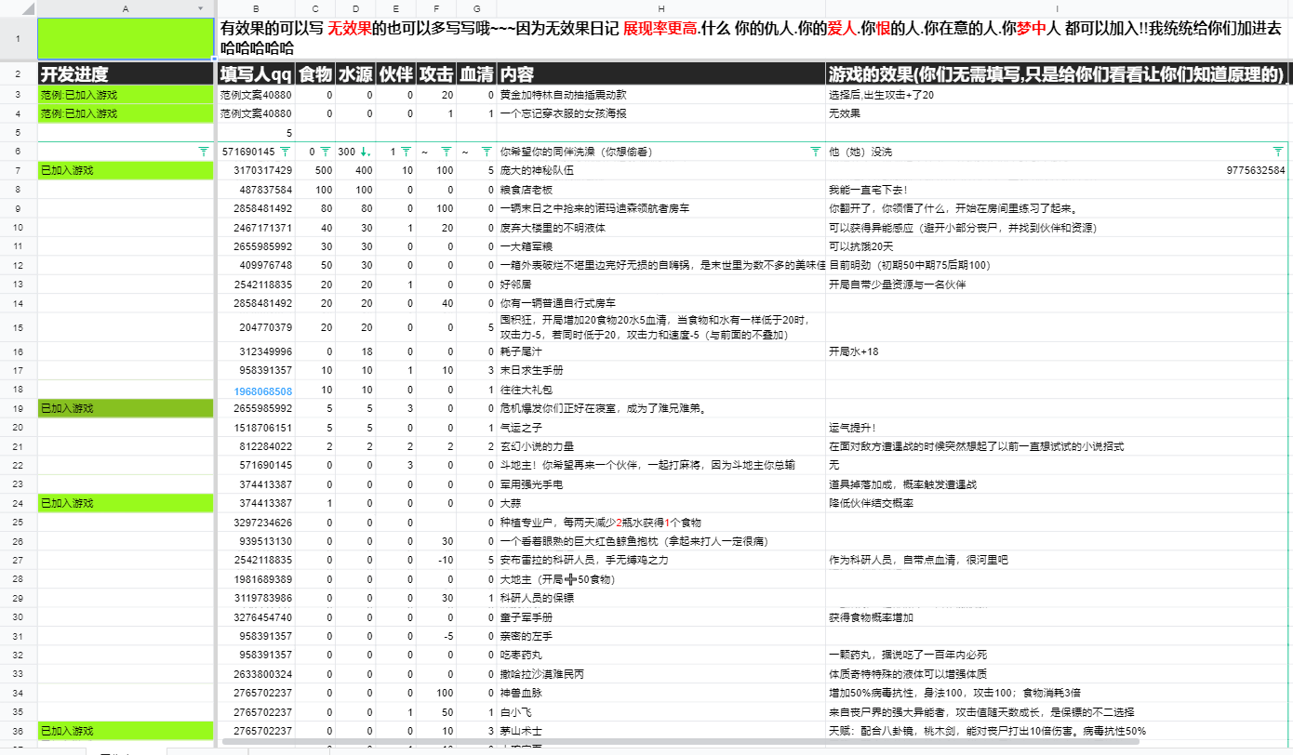Click green merged cell A1
The width and height of the screenshot is (1293, 755).
[126, 38]
